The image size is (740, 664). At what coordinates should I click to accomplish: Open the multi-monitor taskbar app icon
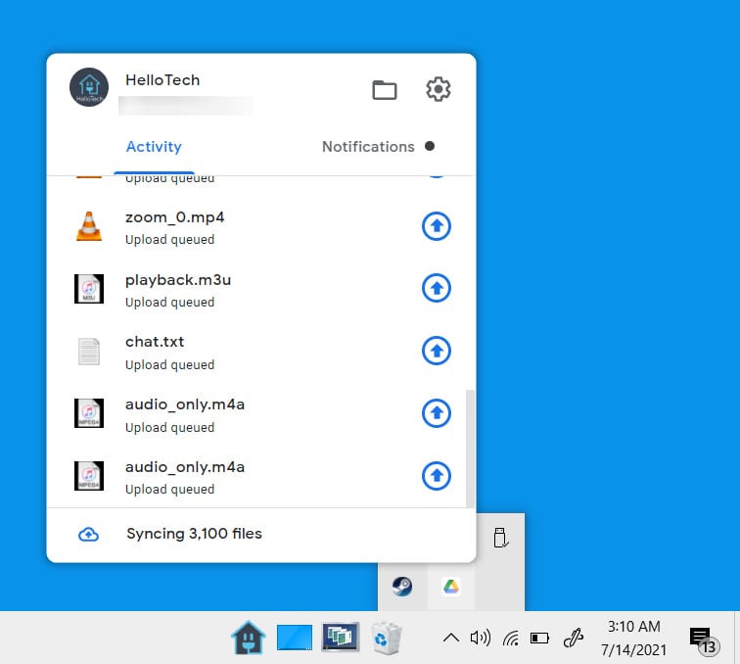(341, 638)
